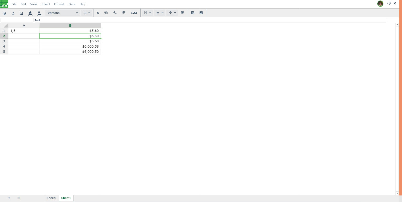Viewport: 402px width, 202px height.
Task: Toggle underline formatting
Action: coord(22,13)
